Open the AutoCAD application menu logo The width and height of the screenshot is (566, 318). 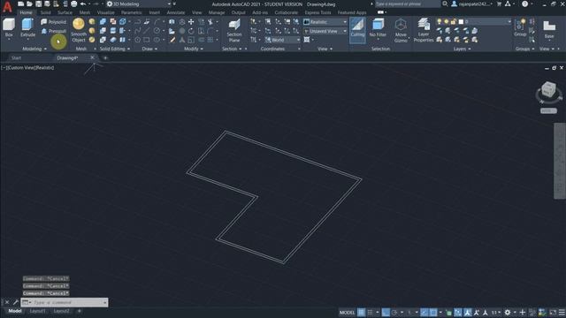coord(7,6)
